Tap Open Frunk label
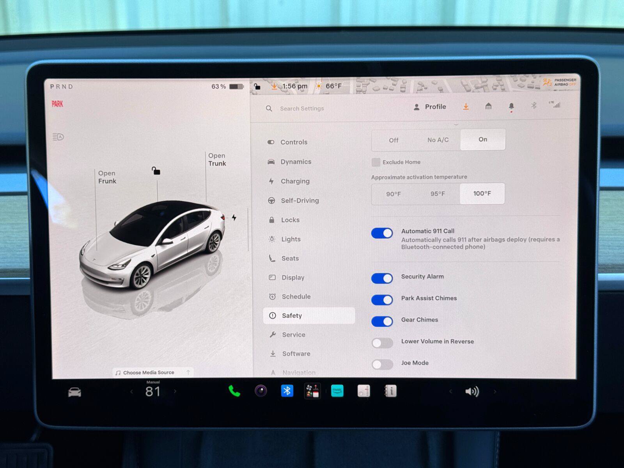Image resolution: width=624 pixels, height=468 pixels. tap(107, 177)
